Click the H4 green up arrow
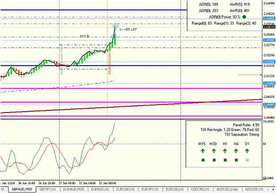Viewport: 276px width, 193px height. click(x=236, y=151)
